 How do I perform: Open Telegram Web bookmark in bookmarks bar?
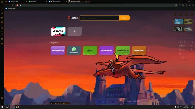click(10, 8)
